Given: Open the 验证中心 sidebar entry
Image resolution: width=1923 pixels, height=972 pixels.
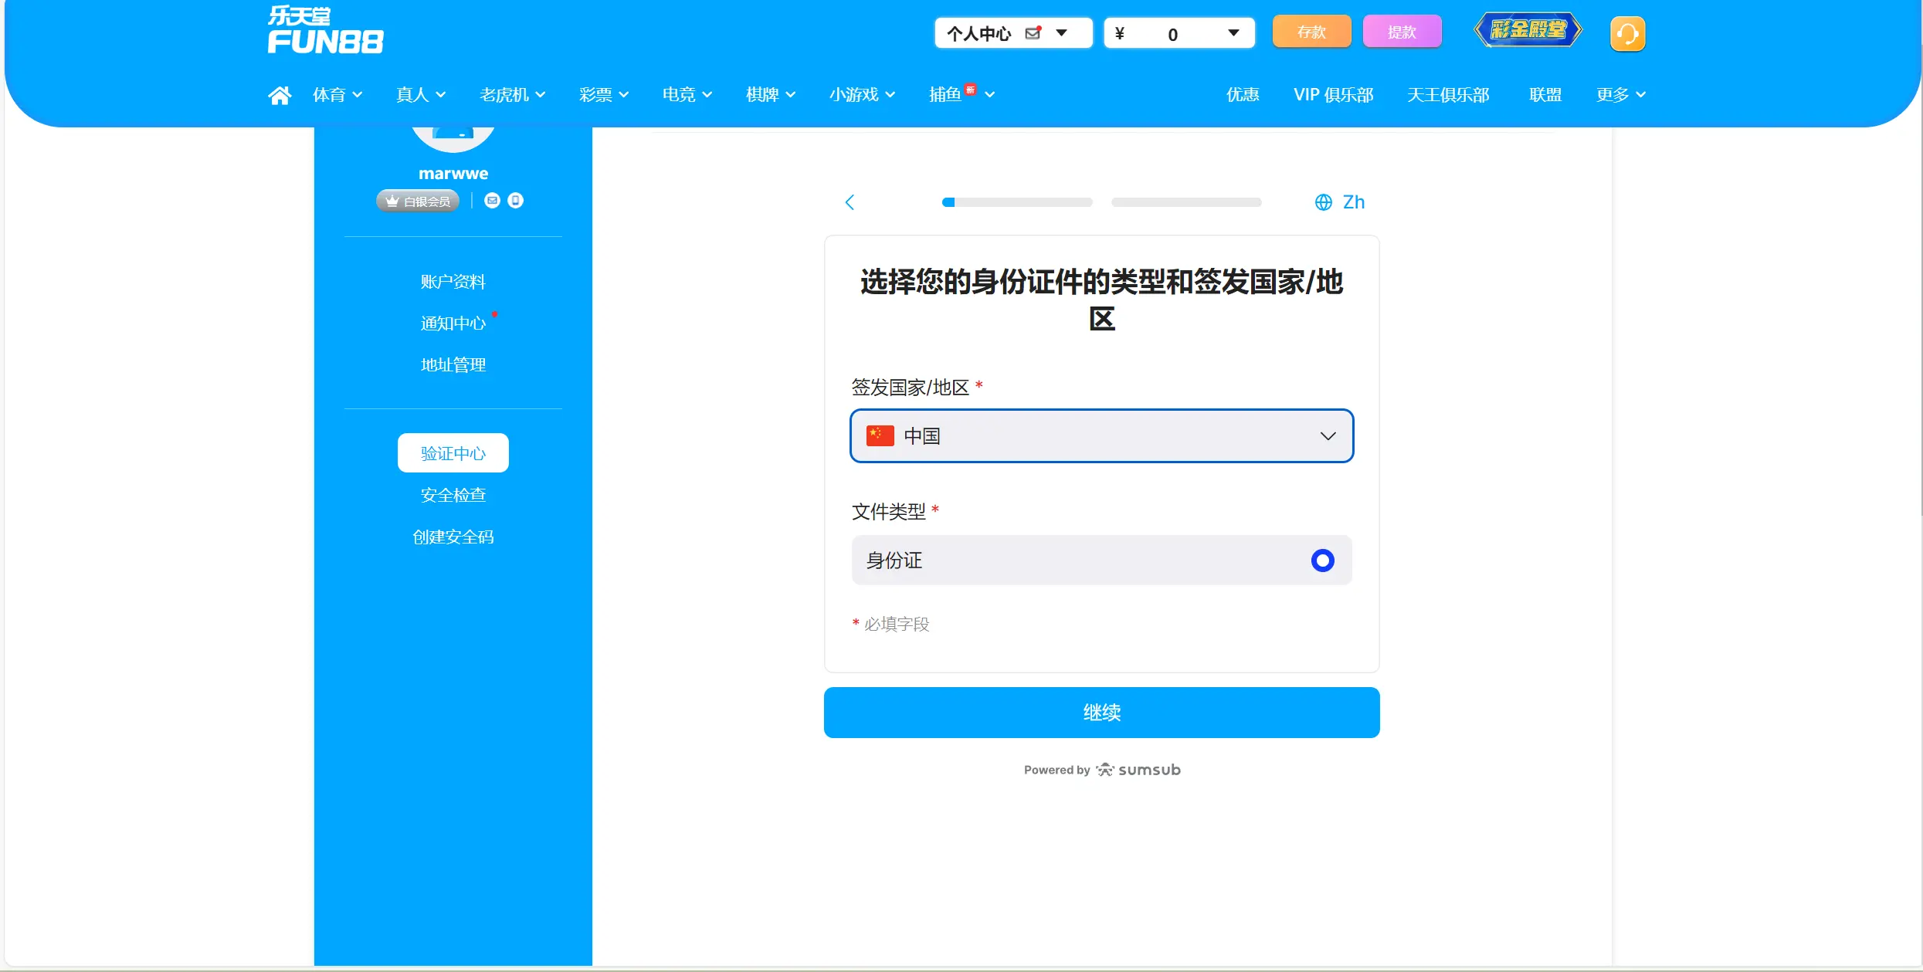Looking at the screenshot, I should [453, 453].
